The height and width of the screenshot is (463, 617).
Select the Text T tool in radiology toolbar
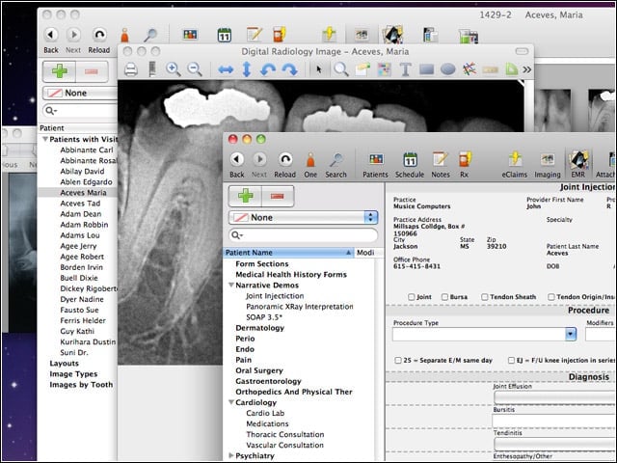tap(405, 69)
